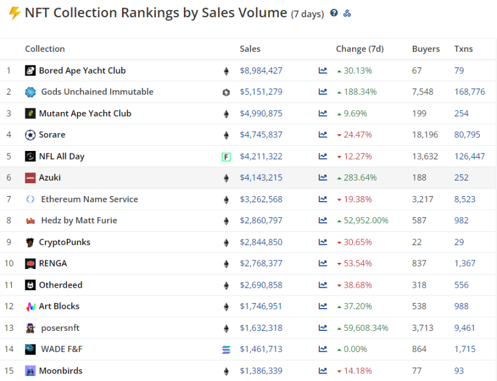Click the Sales column header
This screenshot has height=381, width=497.
coord(250,49)
